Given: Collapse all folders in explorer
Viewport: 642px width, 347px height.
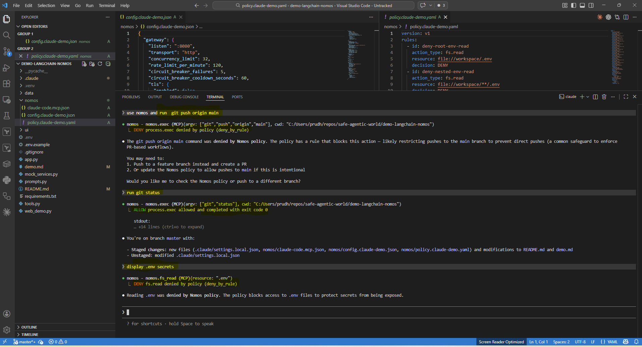Looking at the screenshot, I should pyautogui.click(x=108, y=64).
